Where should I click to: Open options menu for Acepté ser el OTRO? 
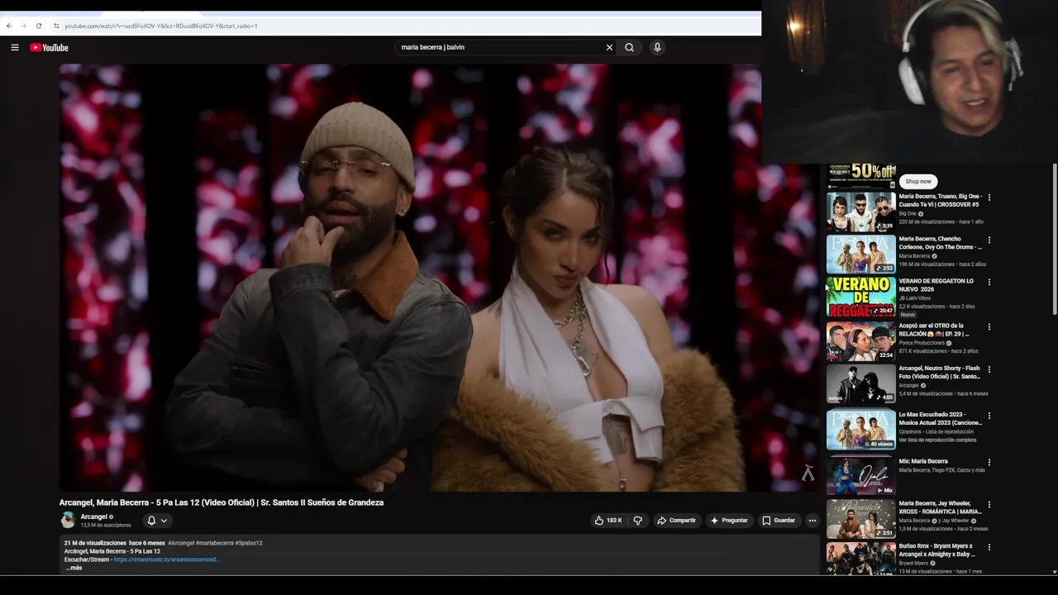point(989,326)
